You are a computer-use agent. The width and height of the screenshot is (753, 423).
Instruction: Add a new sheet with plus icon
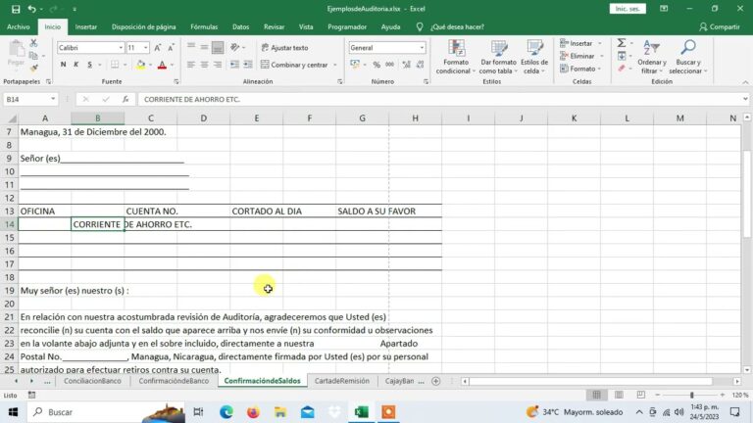click(x=435, y=381)
